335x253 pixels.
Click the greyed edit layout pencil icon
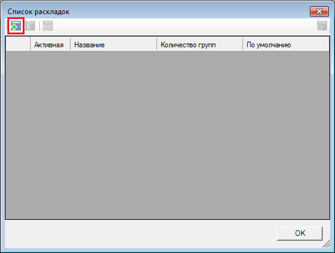click(30, 26)
